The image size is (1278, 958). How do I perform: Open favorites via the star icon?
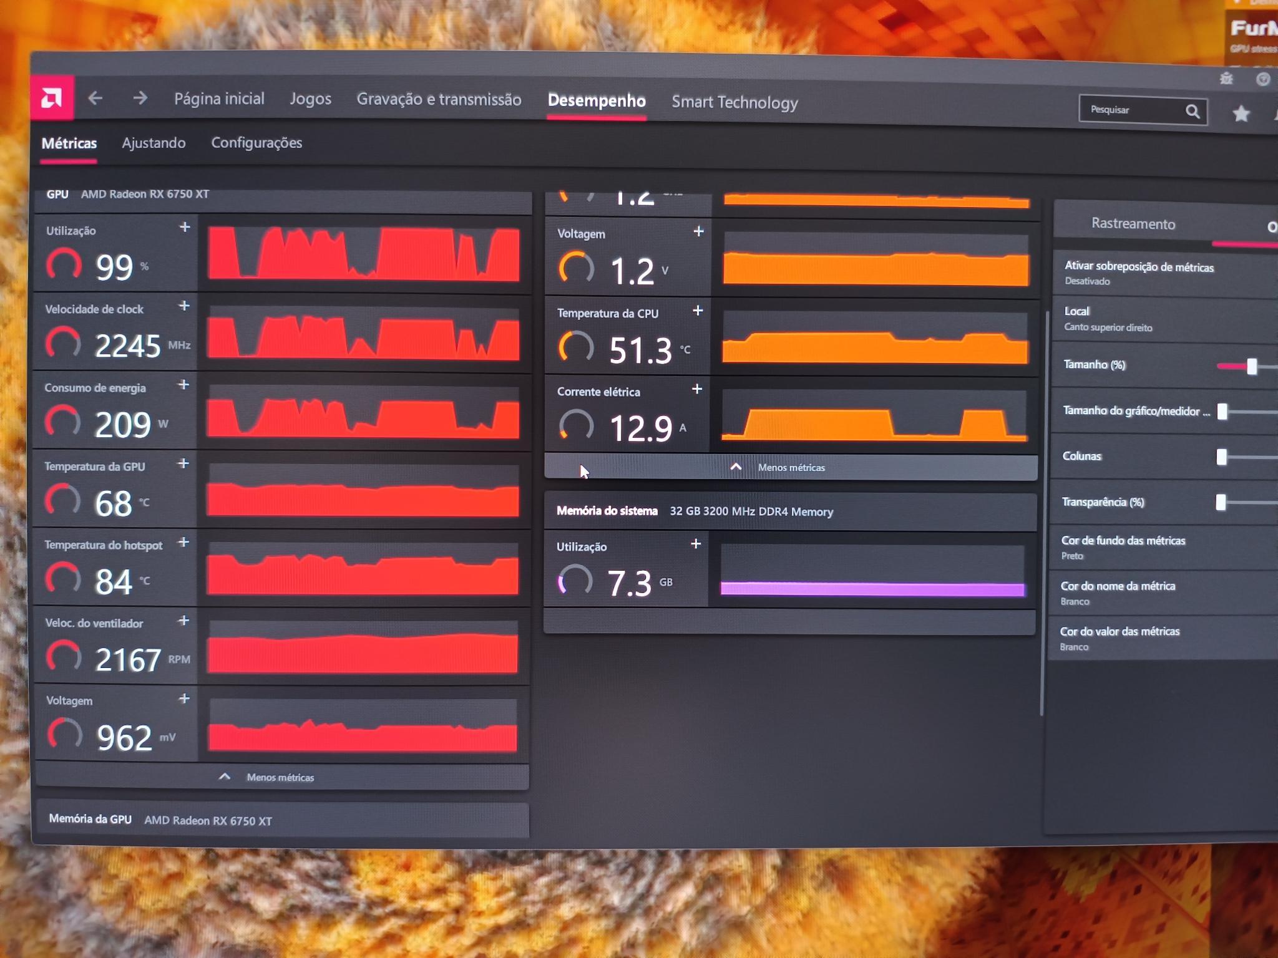pyautogui.click(x=1241, y=114)
